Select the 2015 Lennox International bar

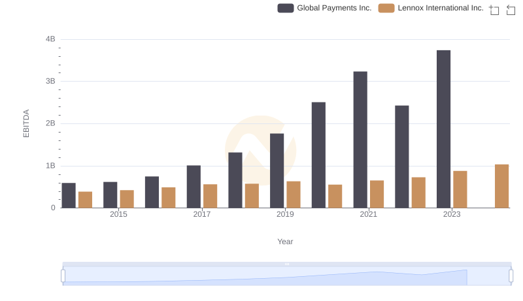tap(127, 199)
